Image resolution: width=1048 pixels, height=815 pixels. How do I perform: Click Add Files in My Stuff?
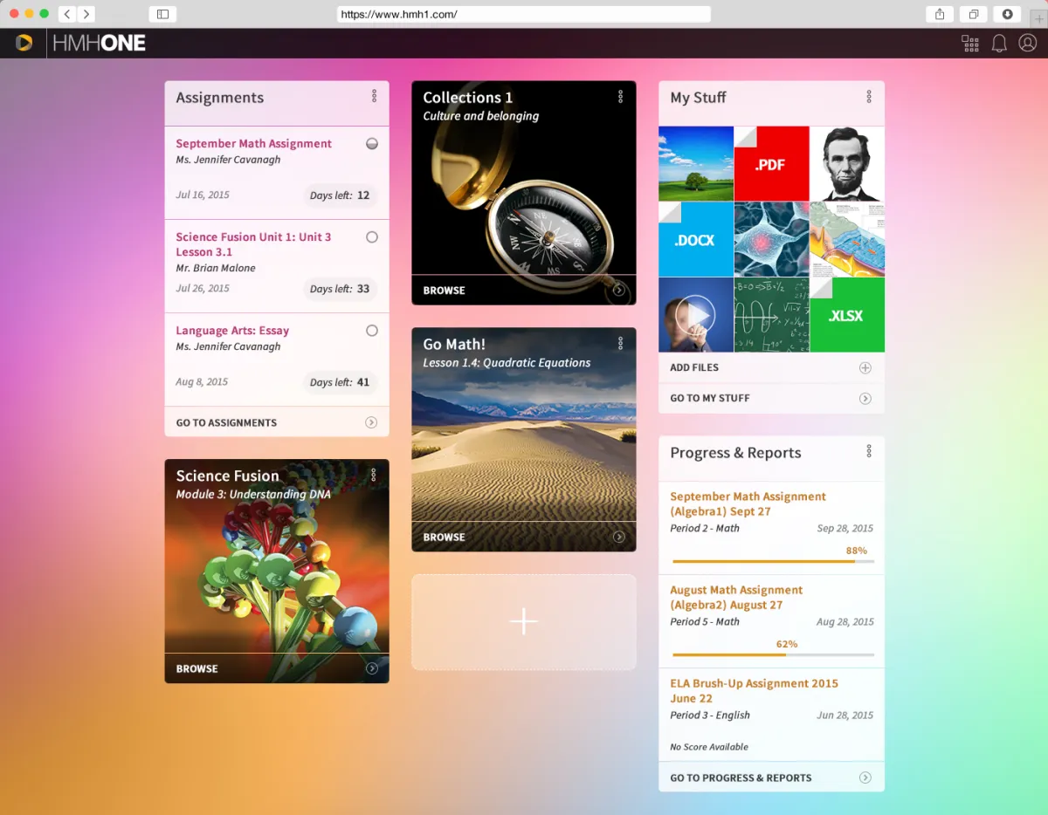[694, 368]
